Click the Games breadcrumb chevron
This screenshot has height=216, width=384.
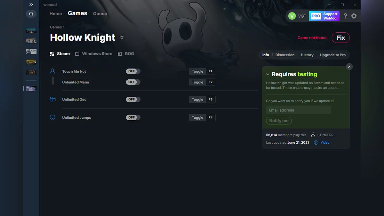pyautogui.click(x=63, y=27)
